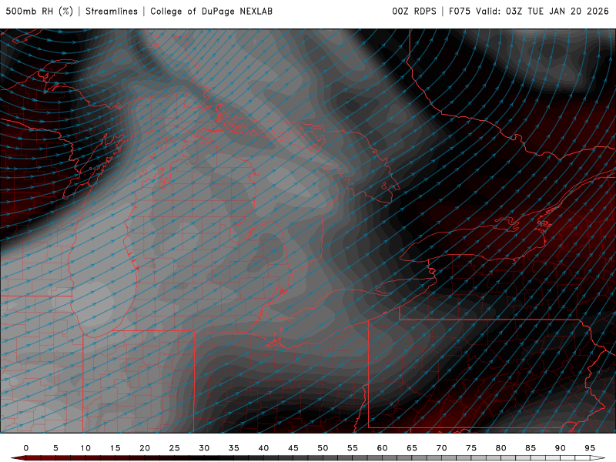Select the "F075" forecast hour text

pyautogui.click(x=460, y=11)
